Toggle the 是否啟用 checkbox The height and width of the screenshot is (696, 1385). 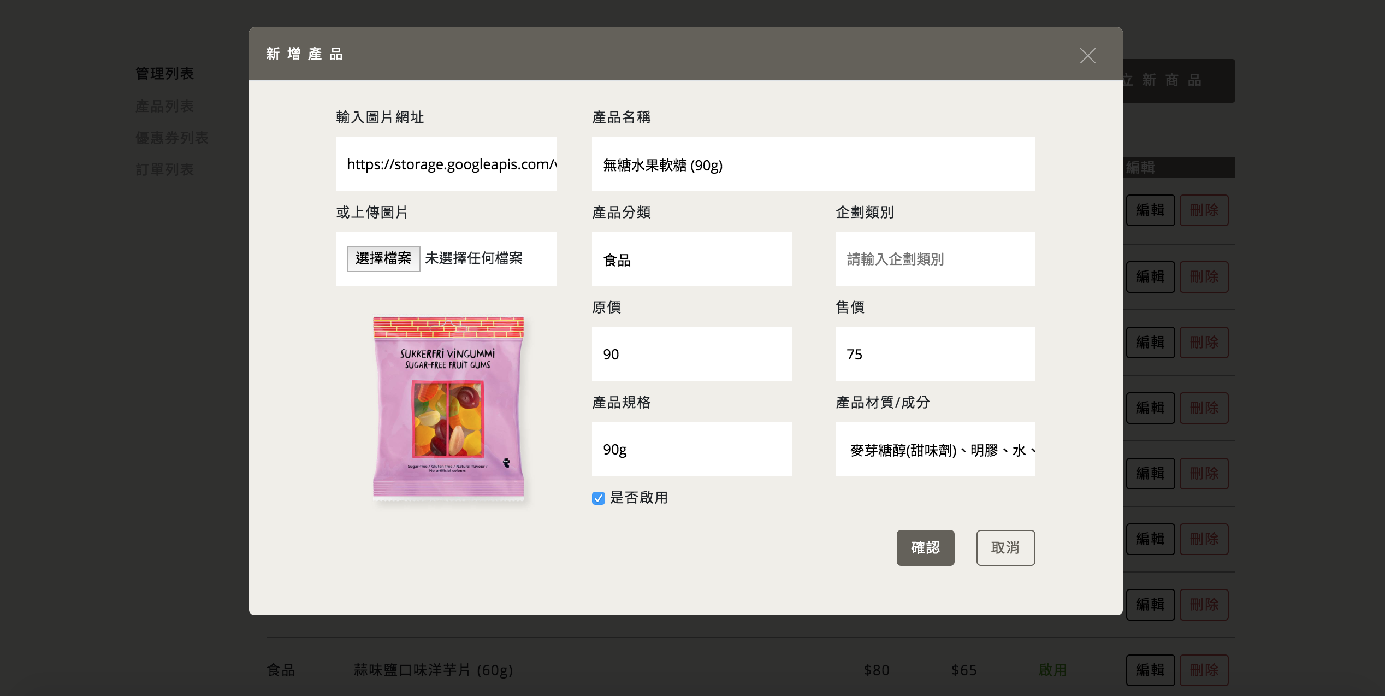coord(599,498)
